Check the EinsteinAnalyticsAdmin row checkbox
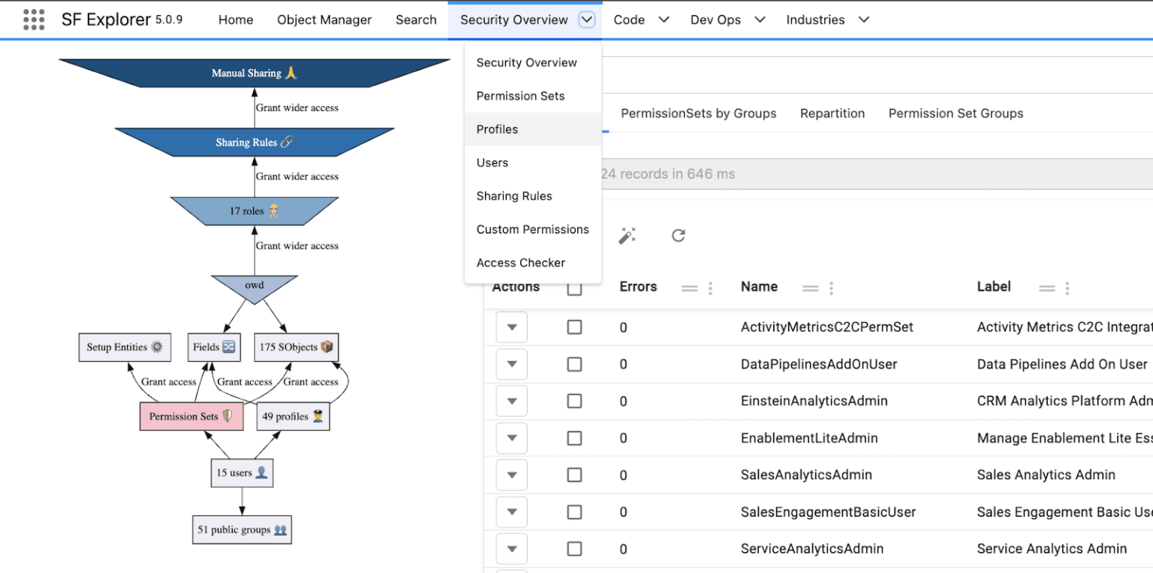Viewport: 1153px width, 573px height. (x=574, y=401)
